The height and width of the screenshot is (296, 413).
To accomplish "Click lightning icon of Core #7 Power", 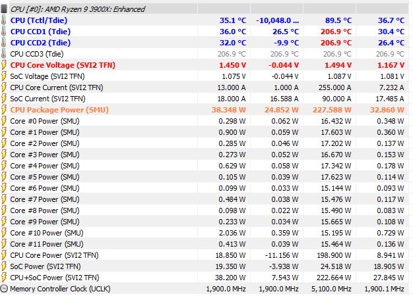I will 4,199.
